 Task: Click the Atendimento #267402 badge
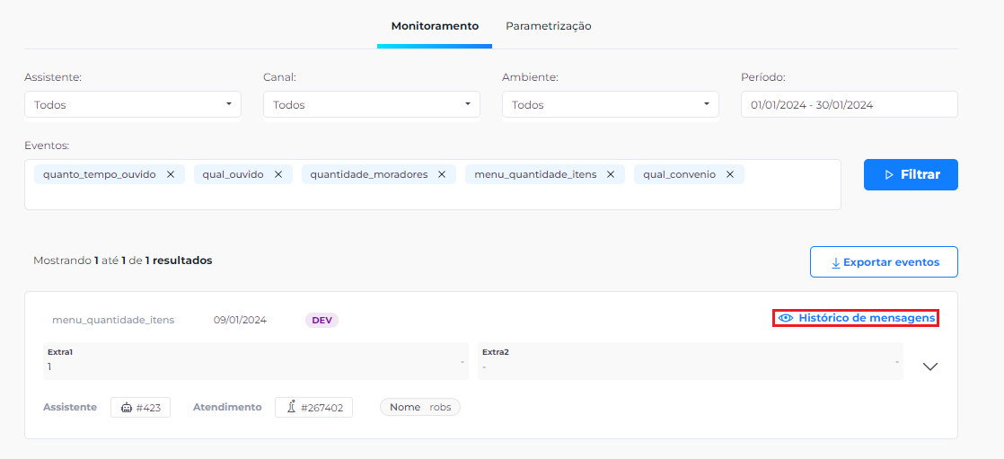(x=313, y=407)
